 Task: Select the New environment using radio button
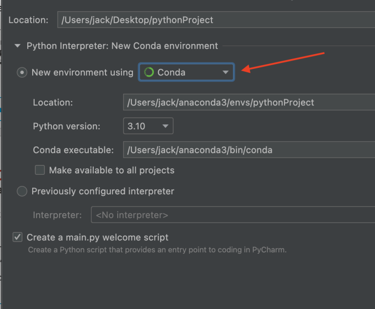[x=22, y=72]
